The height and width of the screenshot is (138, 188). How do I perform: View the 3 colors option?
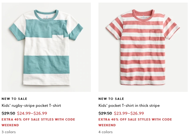click(9, 132)
